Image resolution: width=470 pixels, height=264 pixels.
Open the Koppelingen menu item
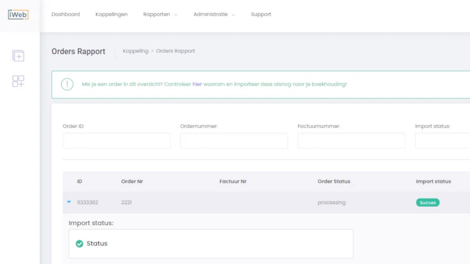point(112,14)
